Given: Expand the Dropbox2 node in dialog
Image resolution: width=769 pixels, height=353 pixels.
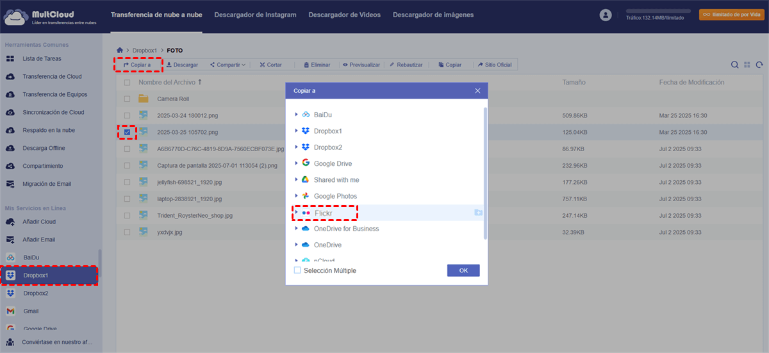Looking at the screenshot, I should pyautogui.click(x=296, y=147).
